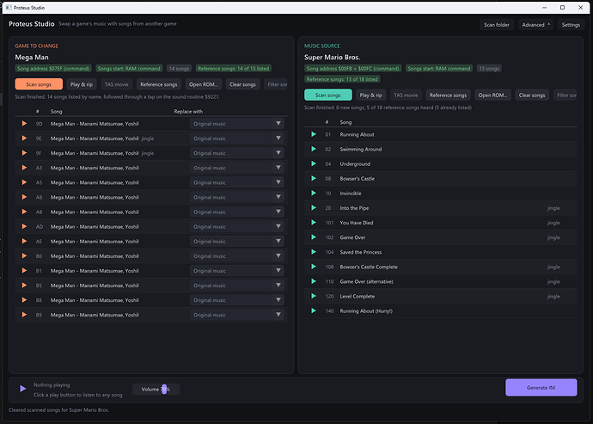Open Replace with dropdown for song B1
Viewport: 593px width, 424px height.
pos(237,271)
